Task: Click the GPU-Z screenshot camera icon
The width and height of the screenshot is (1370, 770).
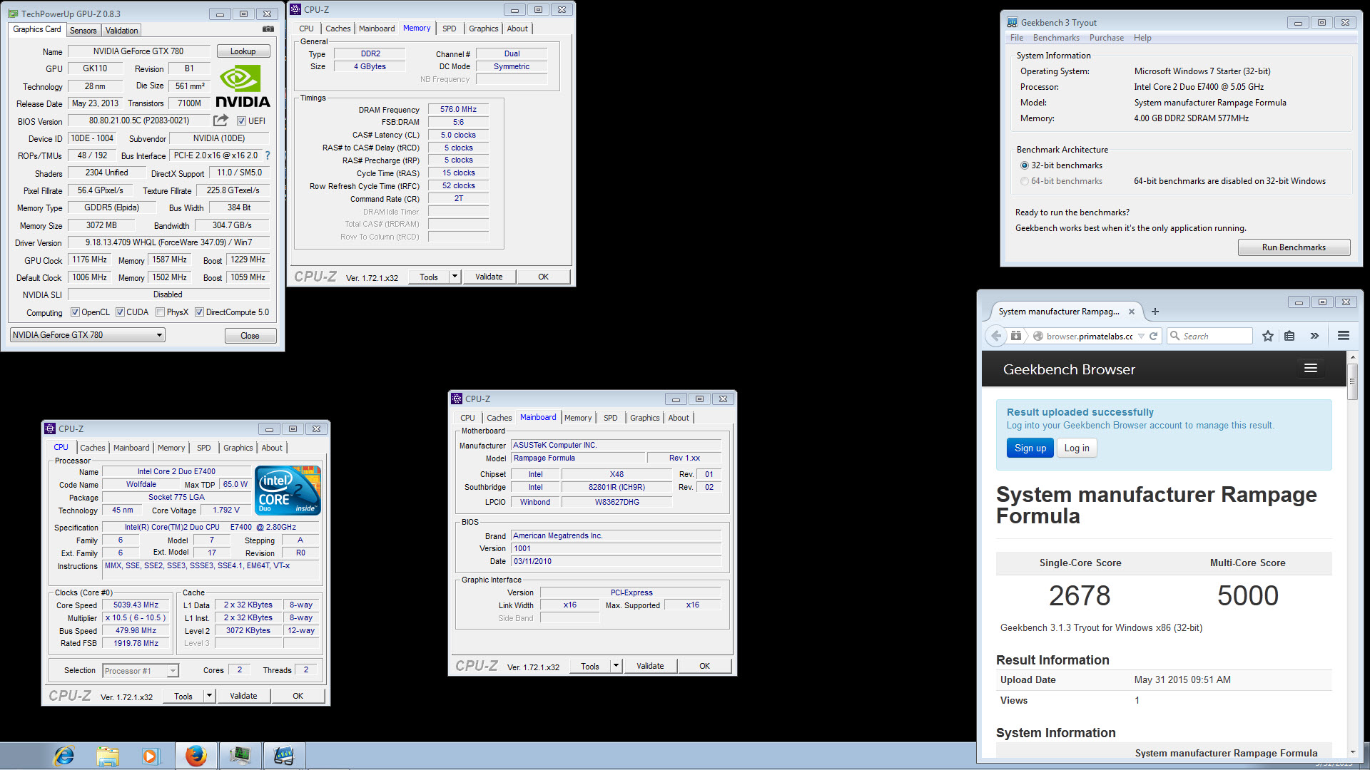Action: click(268, 29)
